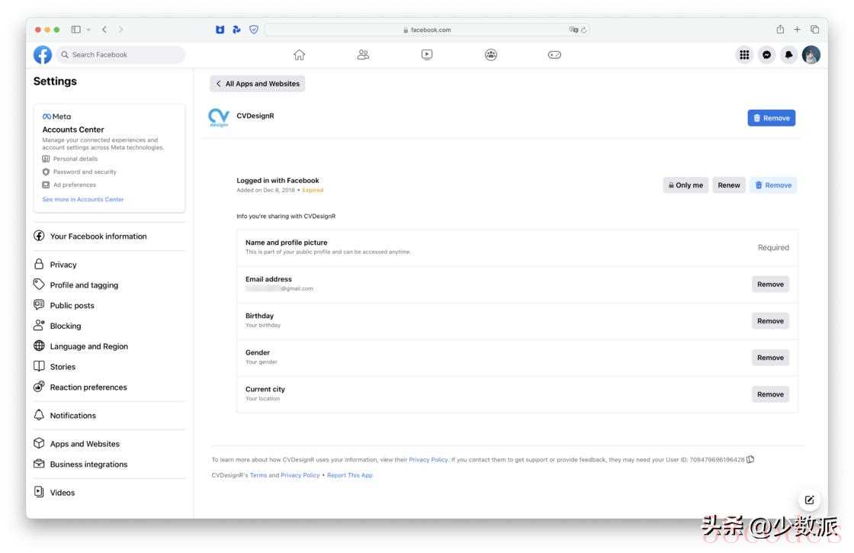The width and height of the screenshot is (854, 553).
Task: Start a new message compose icon
Action: point(809,500)
